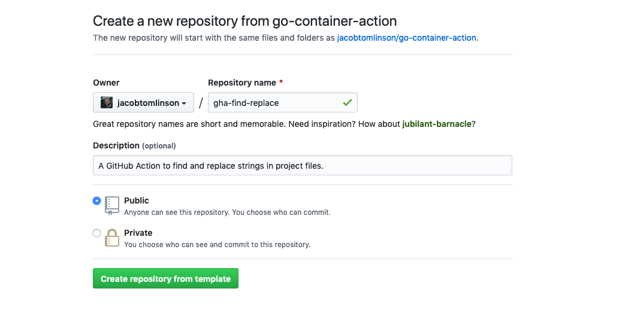Click the caret arrow on the Owner selector
This screenshot has height=310, width=625.
click(184, 104)
